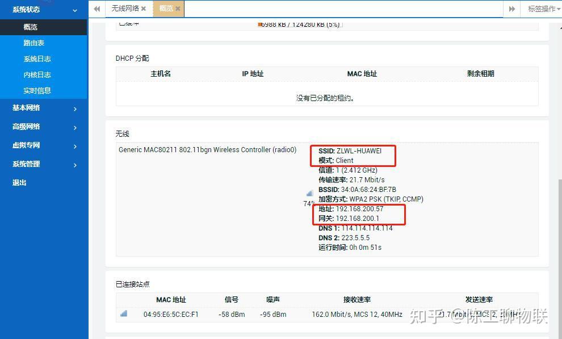Click the 运行时间 0h 0m 51s value
This screenshot has height=339, width=562.
(x=365, y=248)
